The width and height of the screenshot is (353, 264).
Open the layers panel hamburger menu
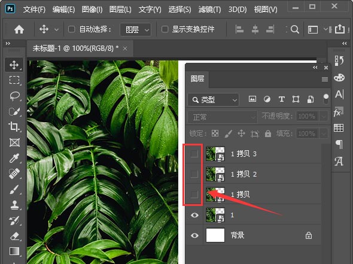[x=325, y=79]
